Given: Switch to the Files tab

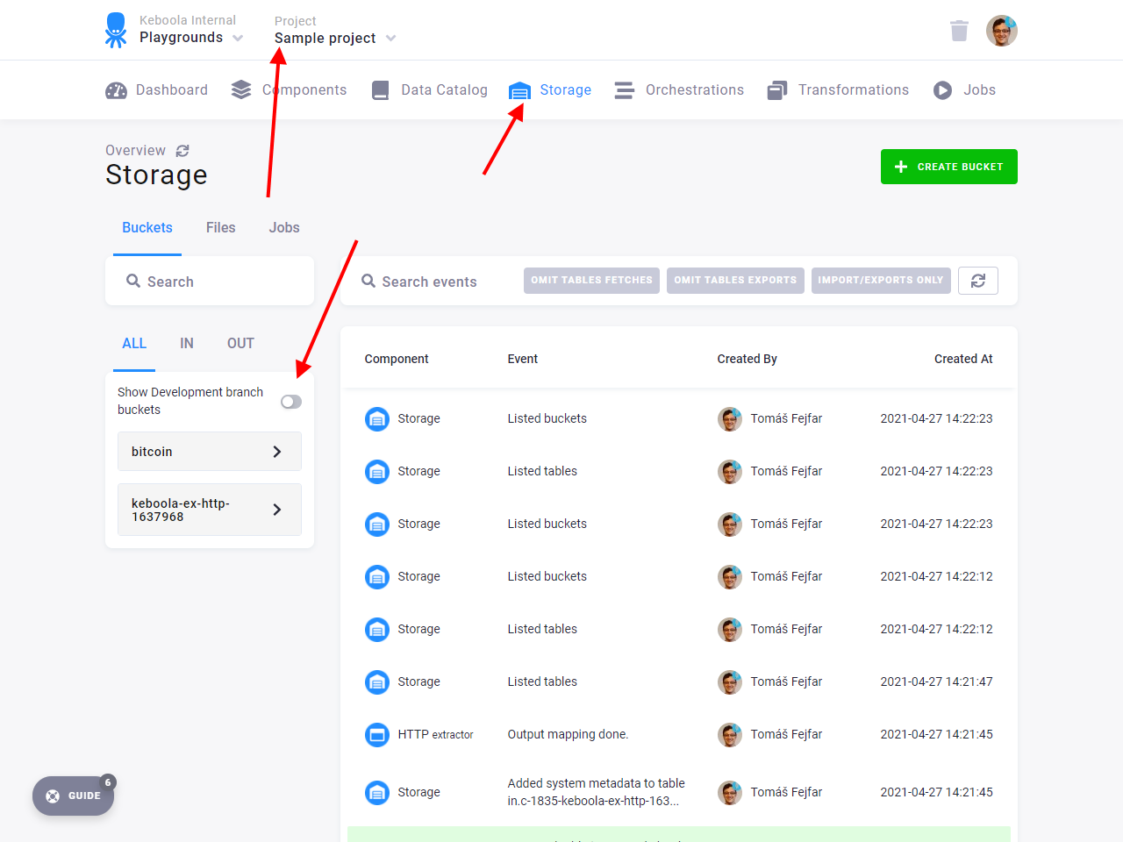Looking at the screenshot, I should (x=221, y=228).
